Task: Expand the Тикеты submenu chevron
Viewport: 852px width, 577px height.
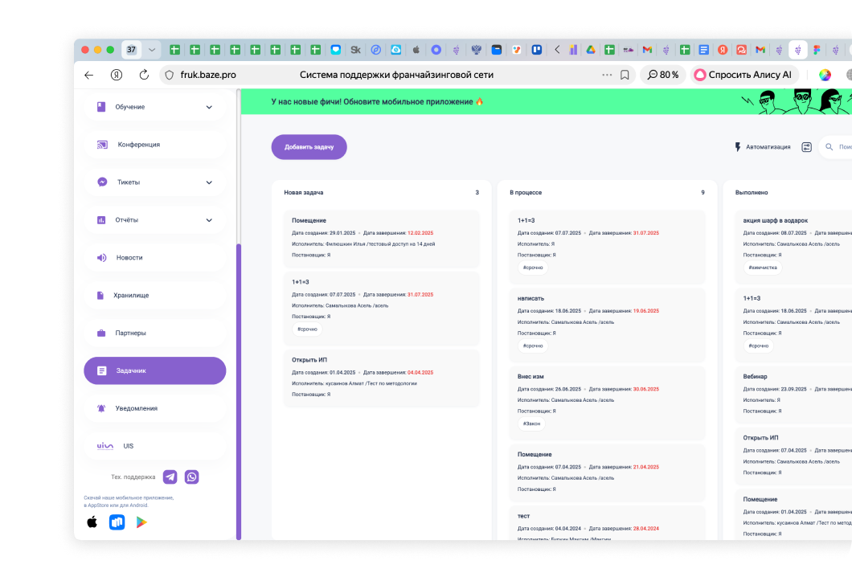Action: pos(209,182)
